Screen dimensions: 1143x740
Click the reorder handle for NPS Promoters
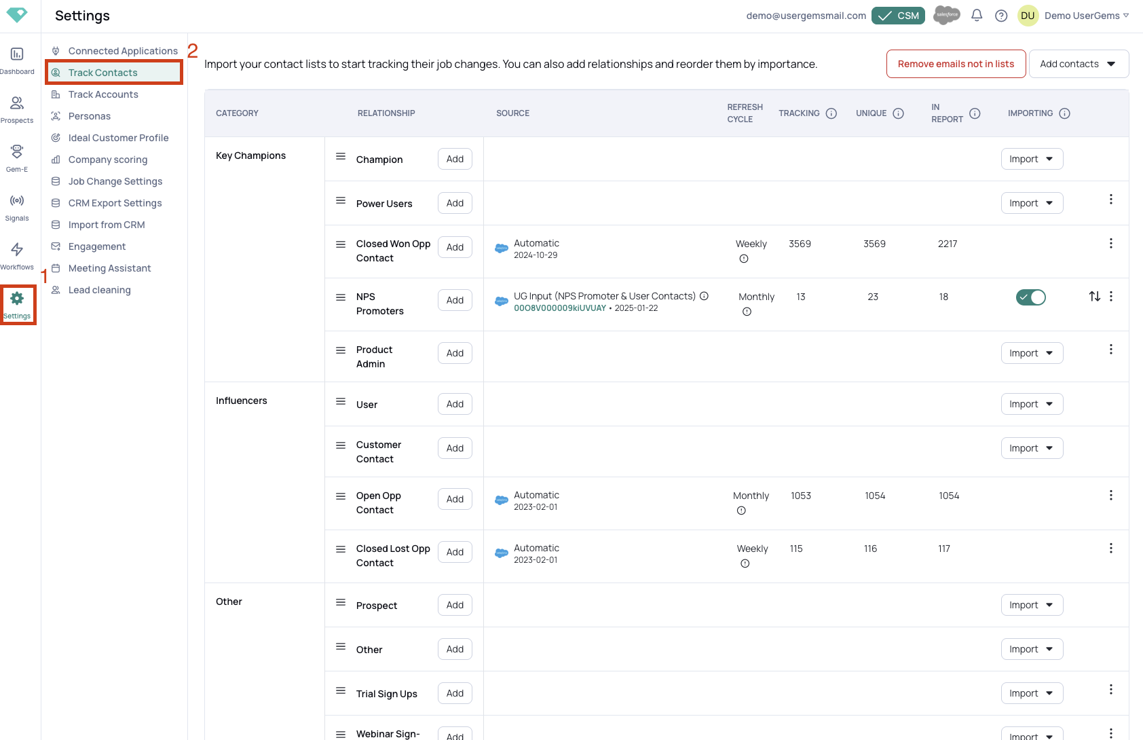click(x=341, y=297)
